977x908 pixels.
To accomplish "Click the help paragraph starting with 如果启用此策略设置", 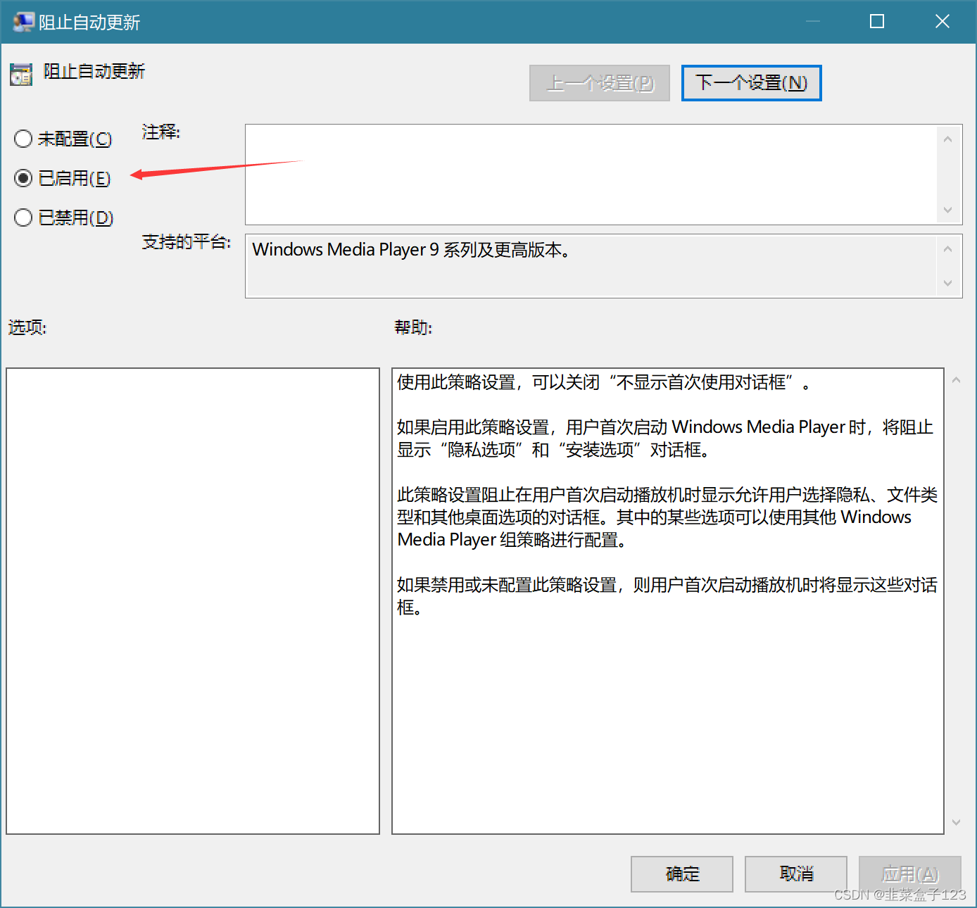I will (x=665, y=439).
